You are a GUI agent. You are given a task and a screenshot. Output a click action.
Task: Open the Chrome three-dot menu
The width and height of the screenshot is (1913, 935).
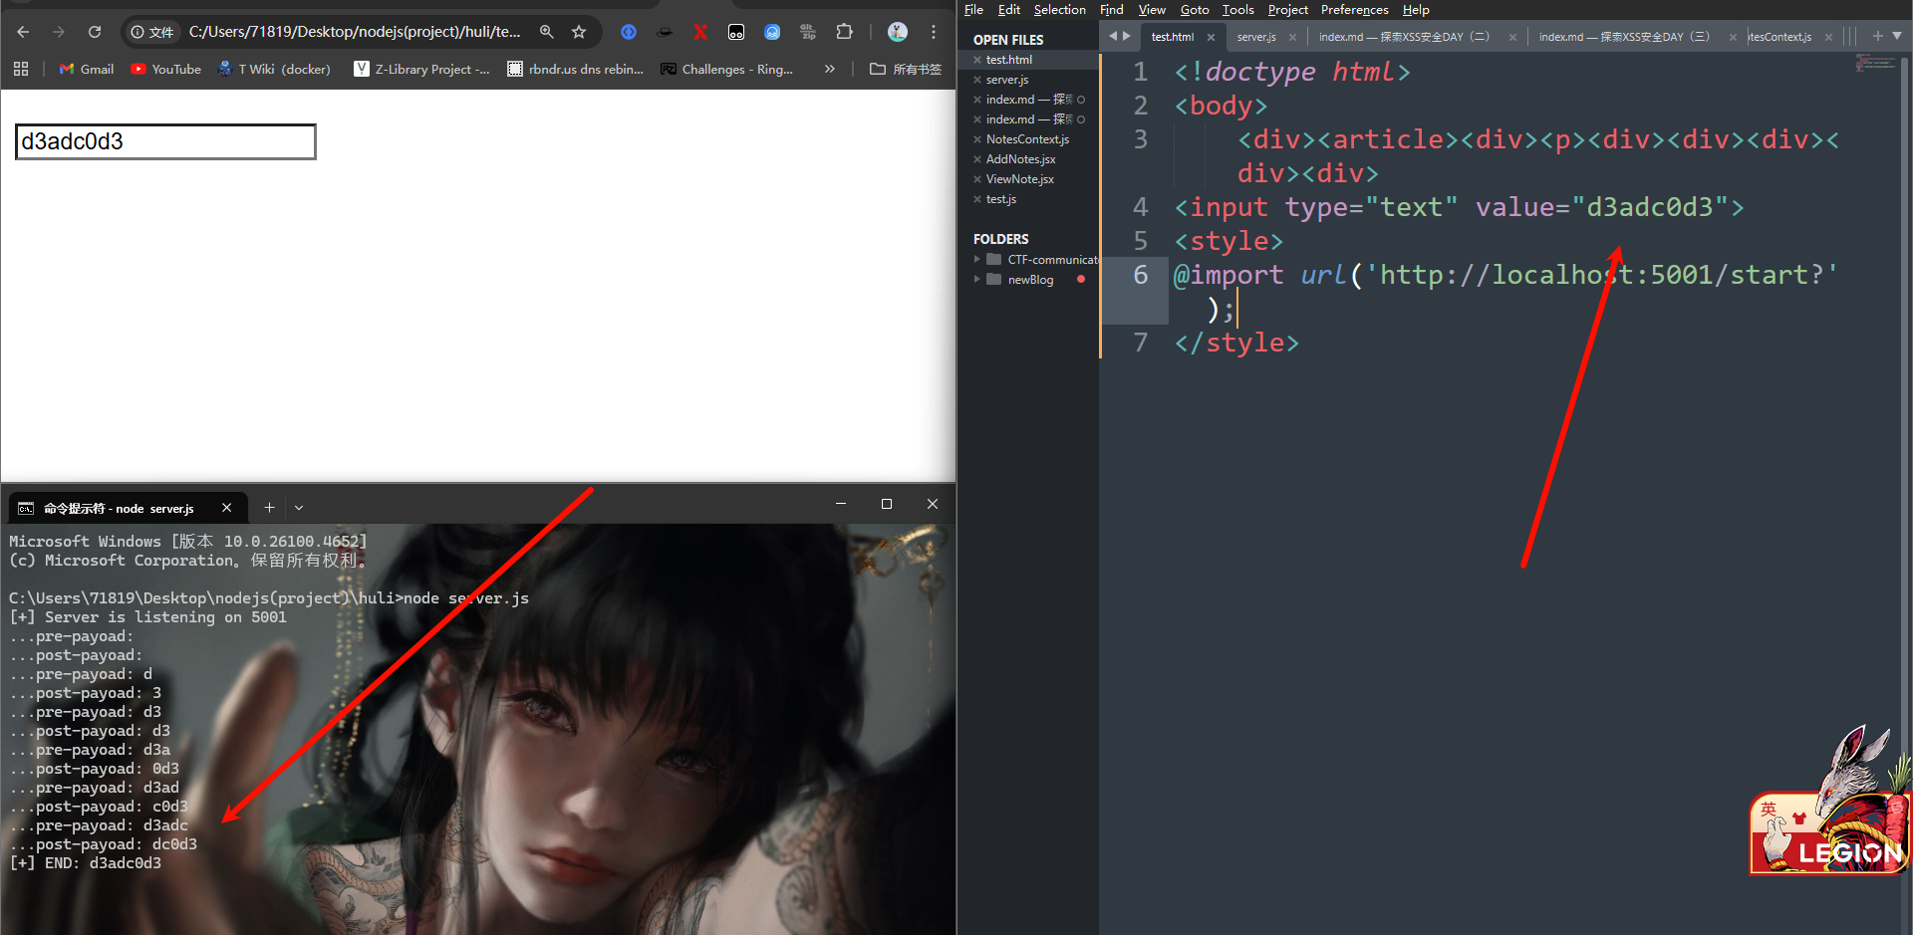click(934, 32)
